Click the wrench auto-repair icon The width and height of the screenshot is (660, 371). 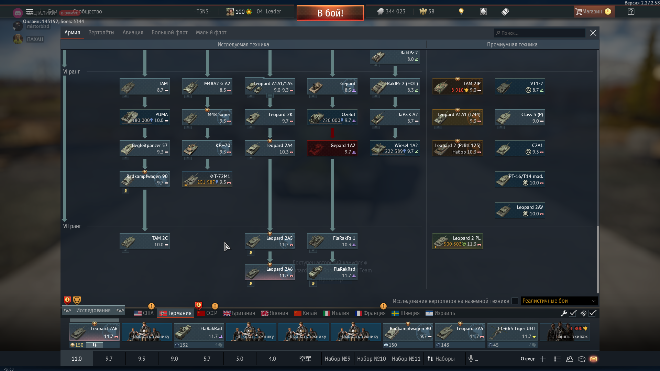point(564,313)
